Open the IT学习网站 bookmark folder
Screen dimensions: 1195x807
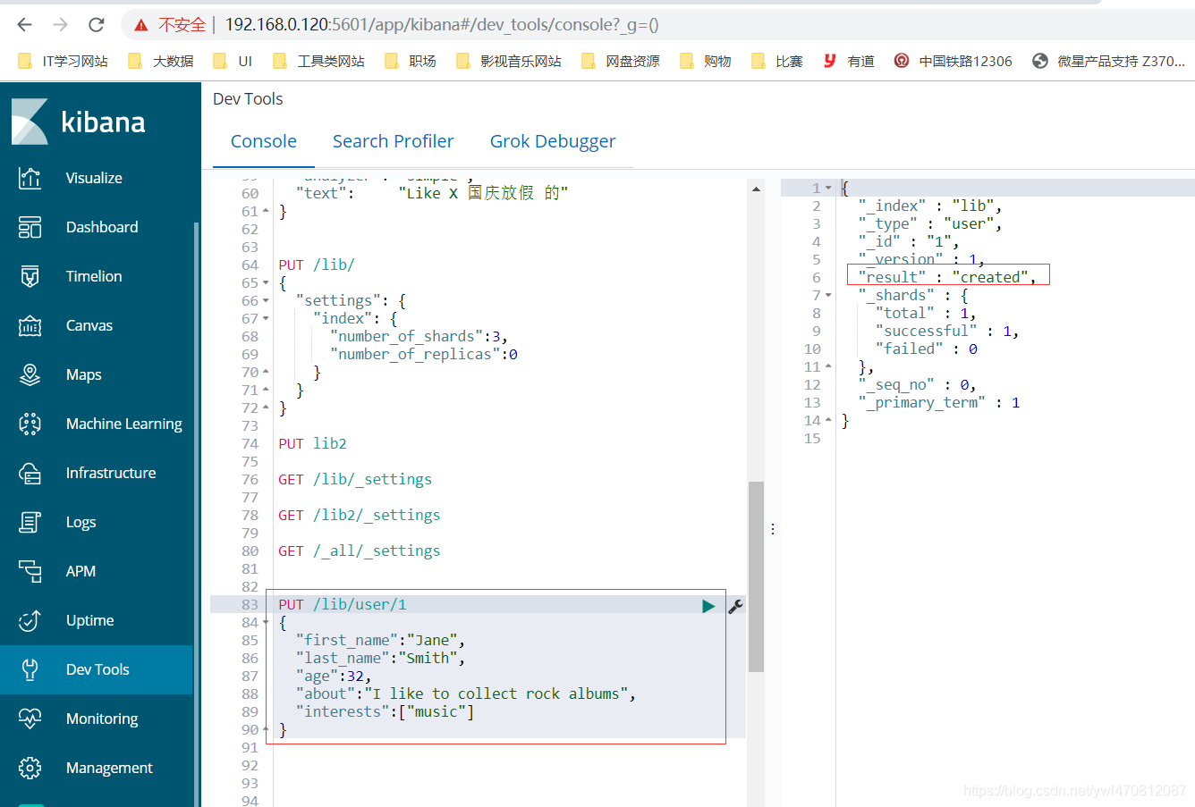63,61
